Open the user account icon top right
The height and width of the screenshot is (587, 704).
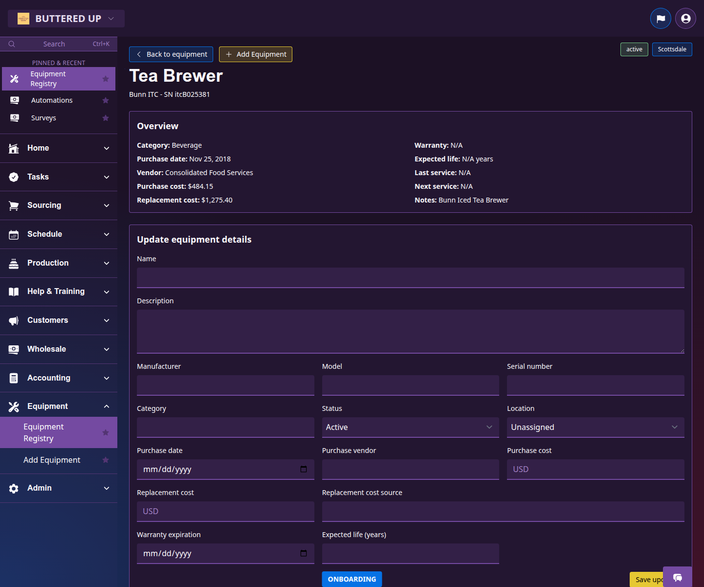pos(685,18)
